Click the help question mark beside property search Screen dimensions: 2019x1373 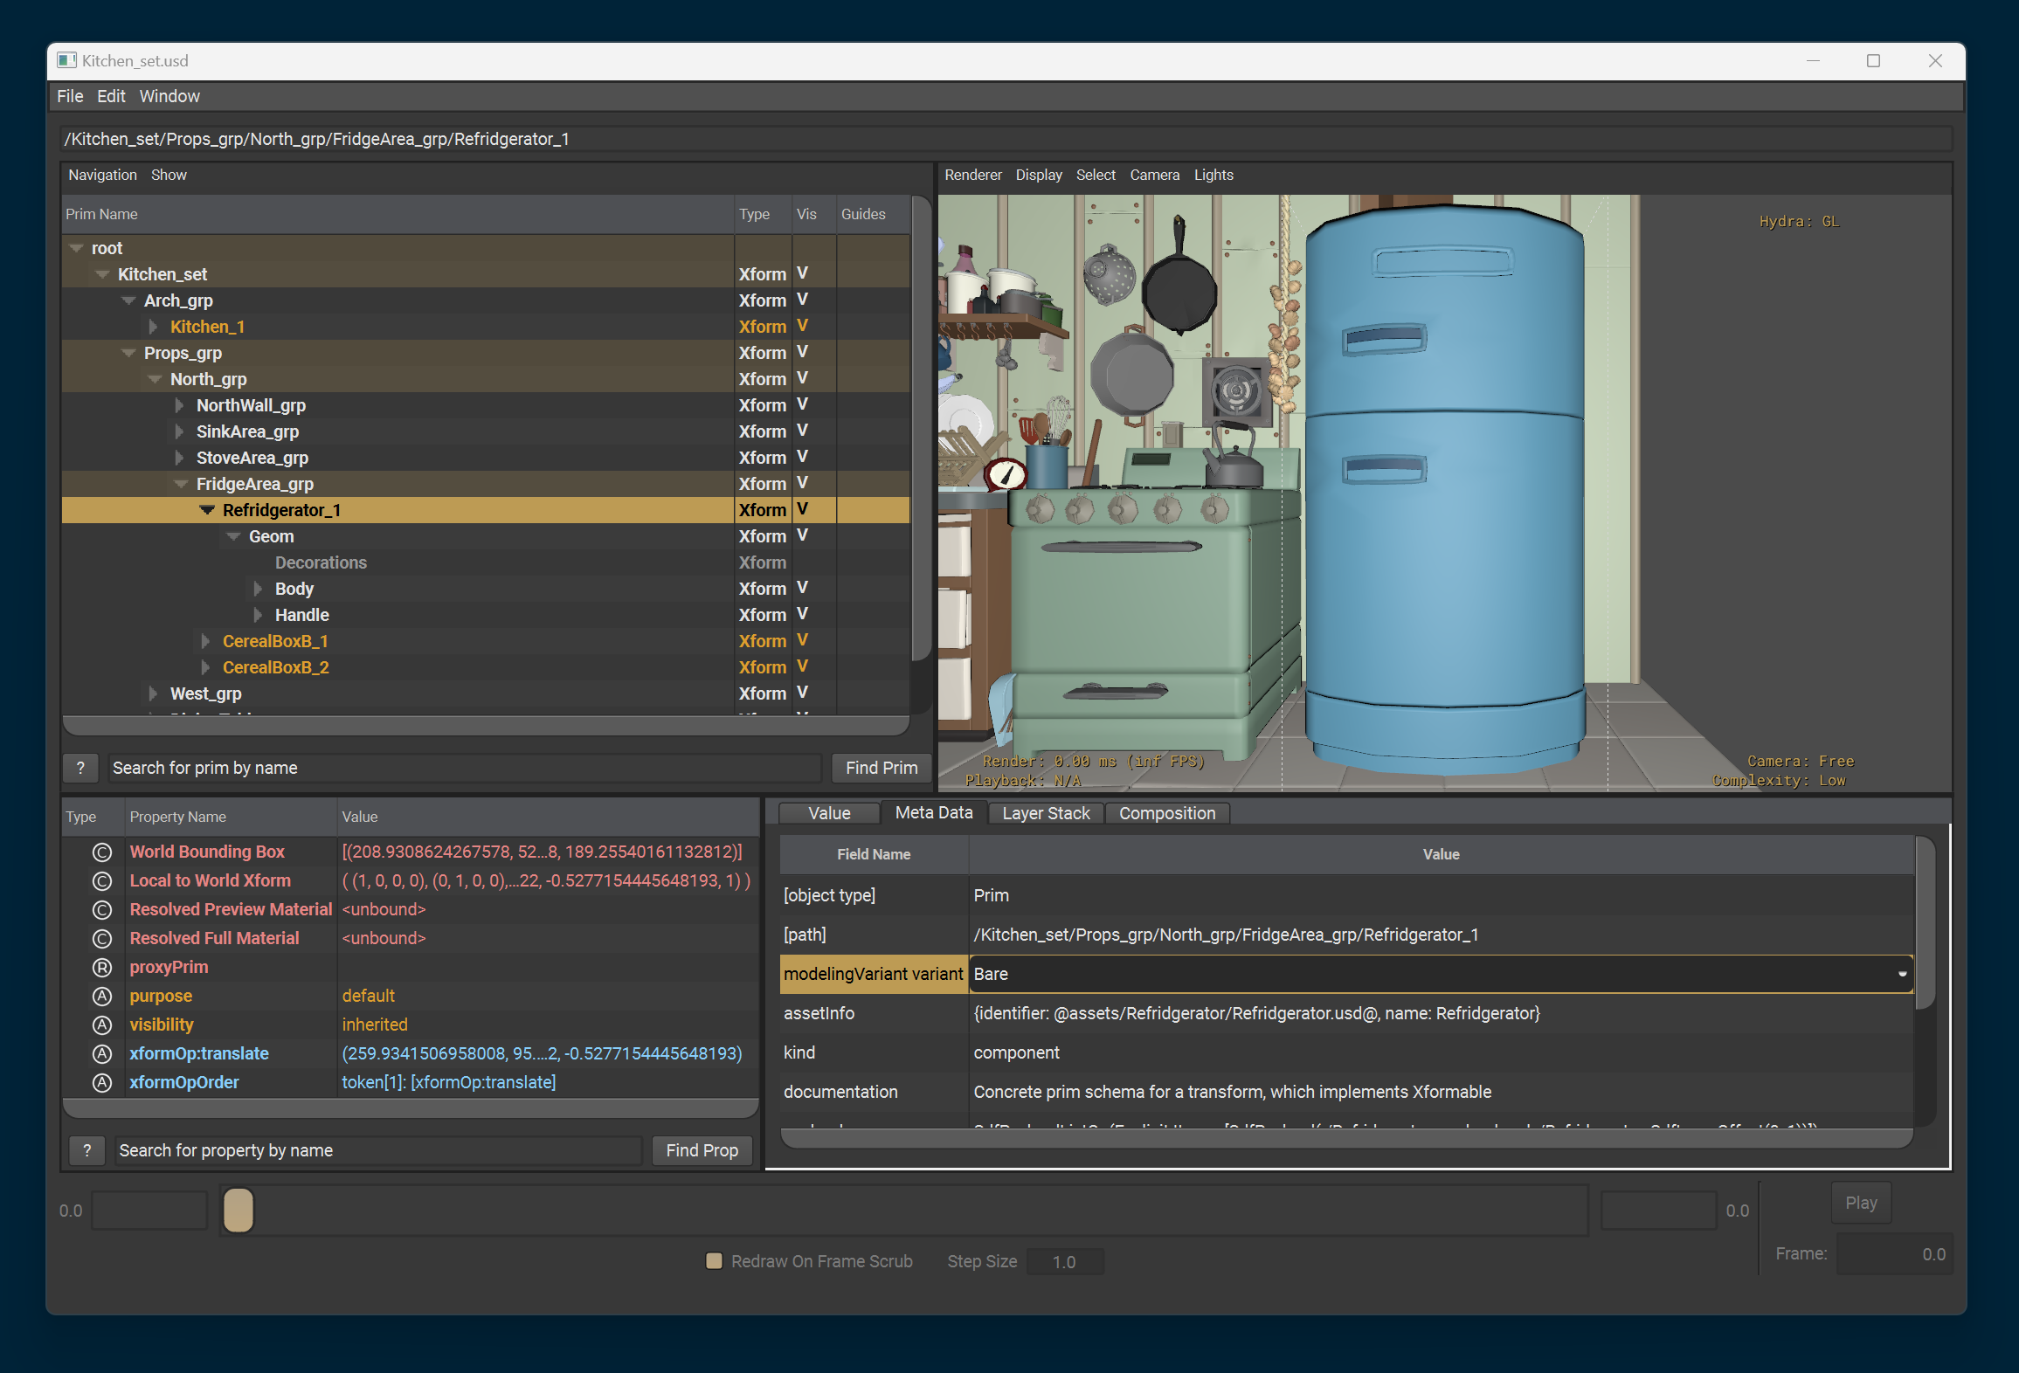click(x=87, y=1150)
